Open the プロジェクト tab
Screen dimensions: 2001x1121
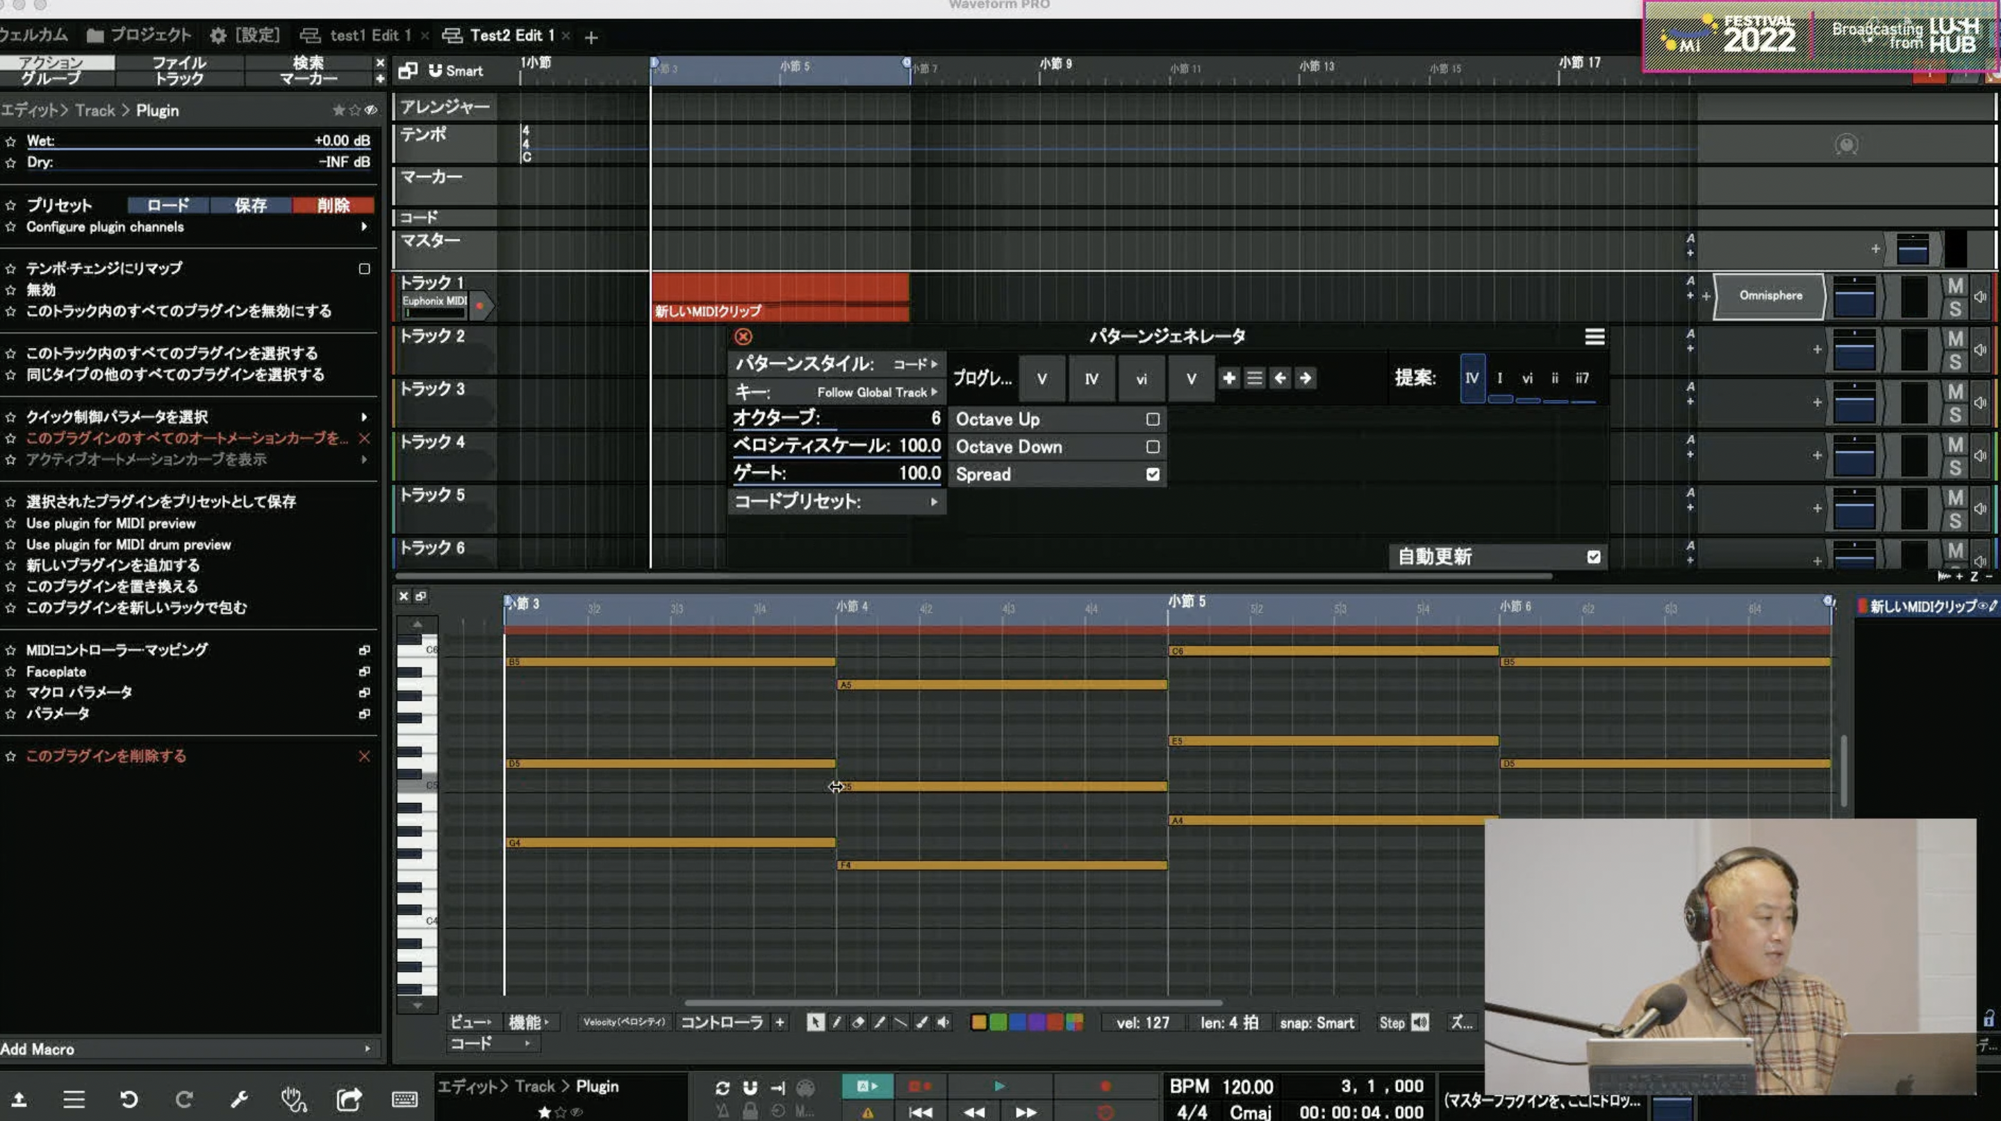coord(139,35)
